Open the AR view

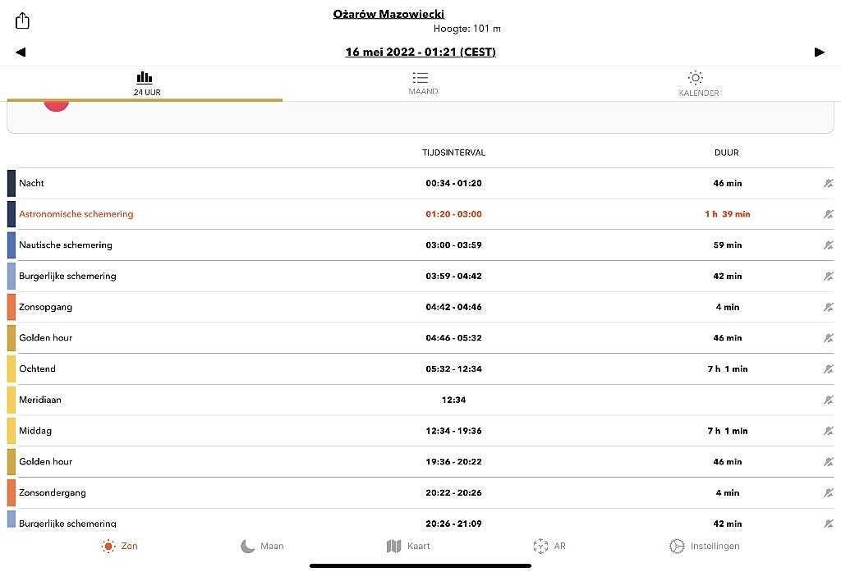pos(549,546)
